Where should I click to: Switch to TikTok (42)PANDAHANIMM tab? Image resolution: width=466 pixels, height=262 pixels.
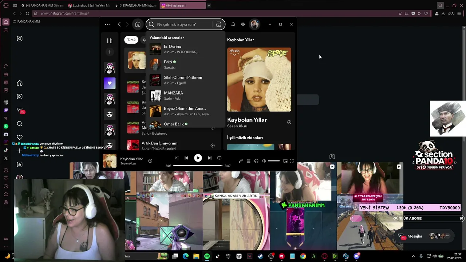[x=135, y=5]
